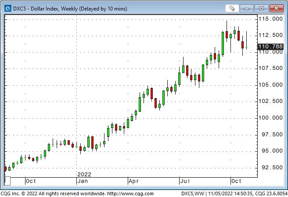Click the 102.500 price axis label
The image size is (288, 197).
pyautogui.click(x=270, y=101)
